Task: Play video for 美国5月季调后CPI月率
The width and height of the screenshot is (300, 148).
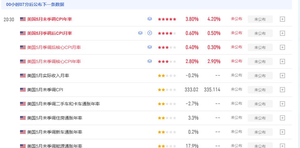Action: pyautogui.click(x=150, y=33)
